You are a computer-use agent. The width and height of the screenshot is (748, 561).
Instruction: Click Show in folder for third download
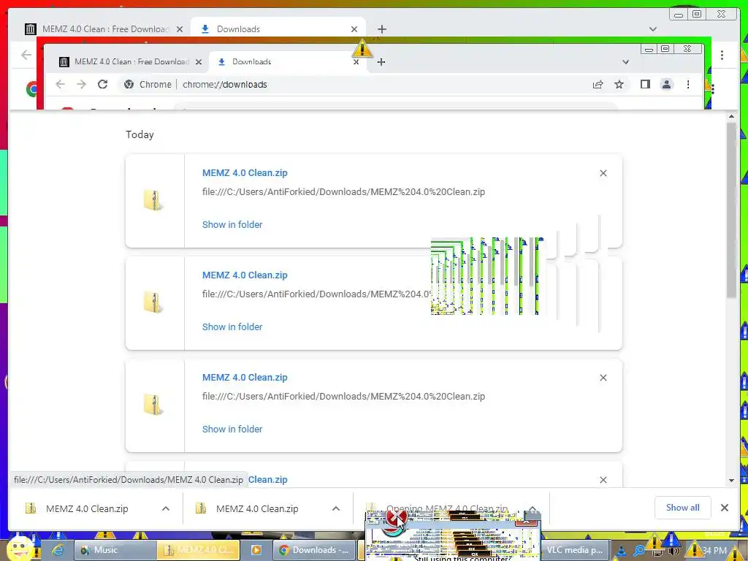tap(232, 429)
